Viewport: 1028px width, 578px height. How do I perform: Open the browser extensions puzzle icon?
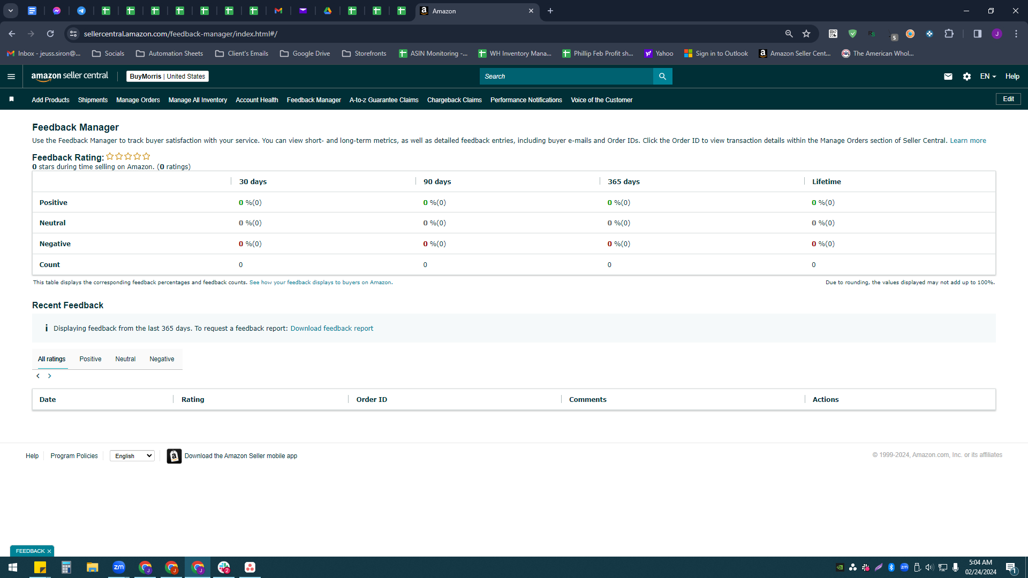949,34
